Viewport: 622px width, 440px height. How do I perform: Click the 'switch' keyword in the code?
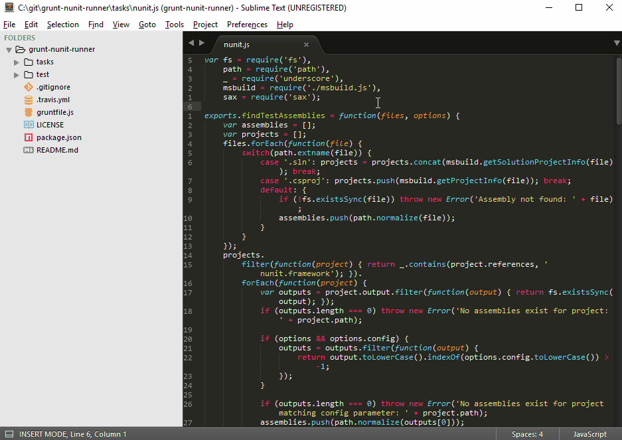click(256, 153)
